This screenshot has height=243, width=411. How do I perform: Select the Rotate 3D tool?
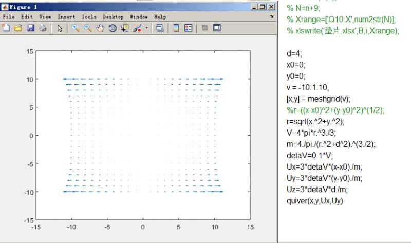point(113,28)
